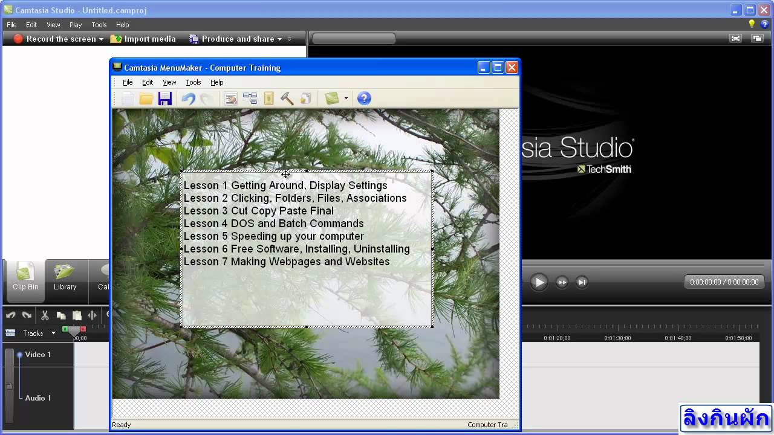The image size is (774, 435).
Task: Click the documents icon beside the hammer
Action: [x=306, y=98]
